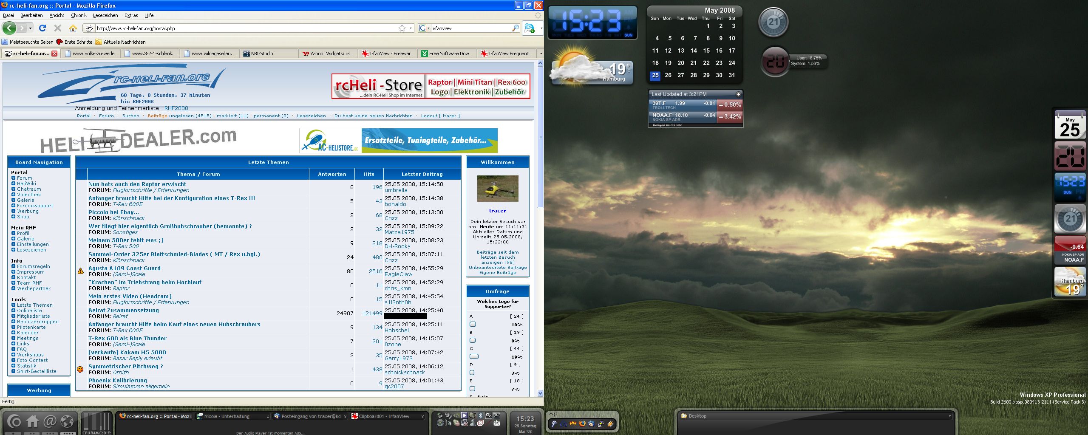The width and height of the screenshot is (1088, 435).
Task: Open the Aktuelle Nachrichten feed bookmark
Action: [x=121, y=42]
